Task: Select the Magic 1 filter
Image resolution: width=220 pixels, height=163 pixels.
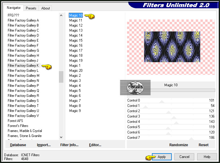Action: point(75,66)
